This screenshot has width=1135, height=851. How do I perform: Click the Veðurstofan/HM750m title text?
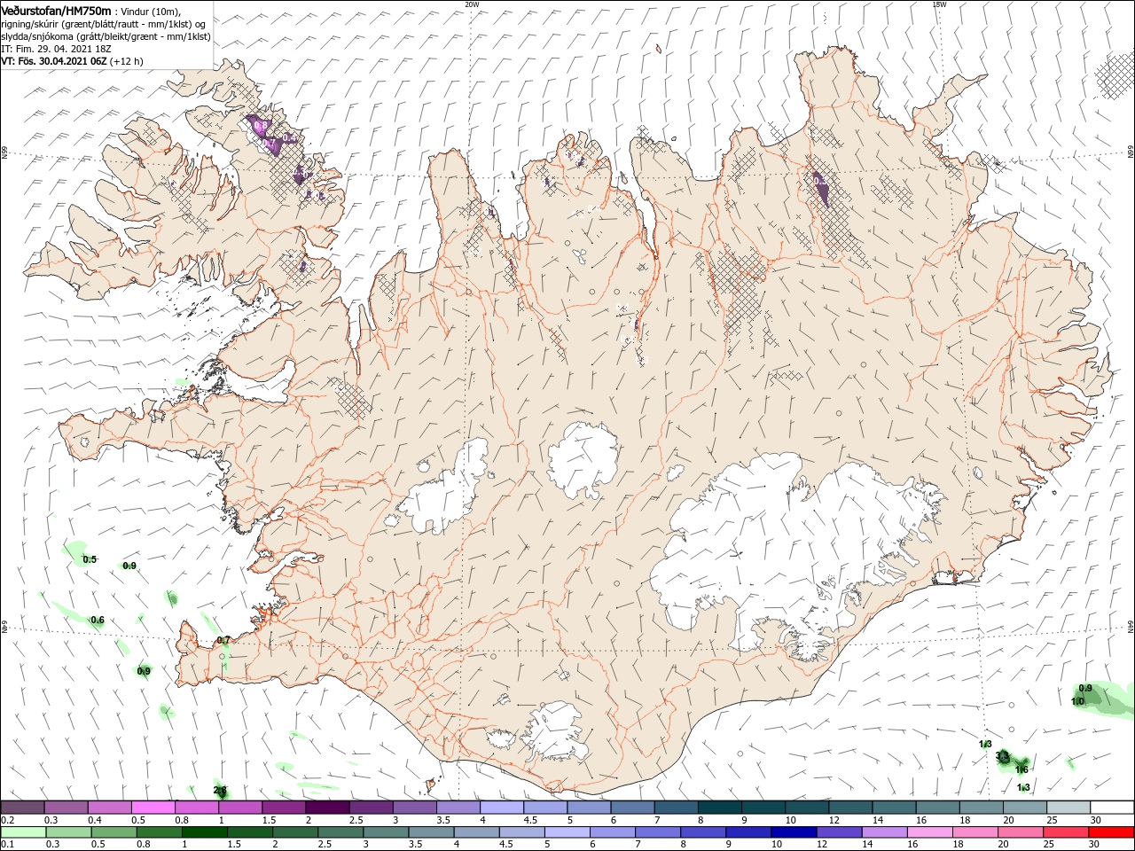click(56, 10)
